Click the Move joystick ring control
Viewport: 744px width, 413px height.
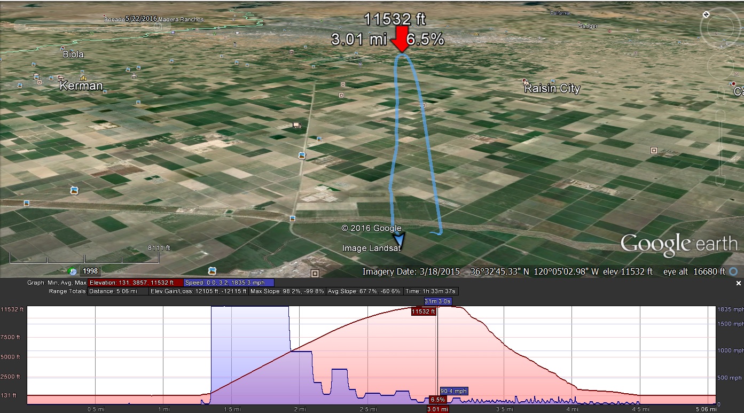[x=720, y=68]
